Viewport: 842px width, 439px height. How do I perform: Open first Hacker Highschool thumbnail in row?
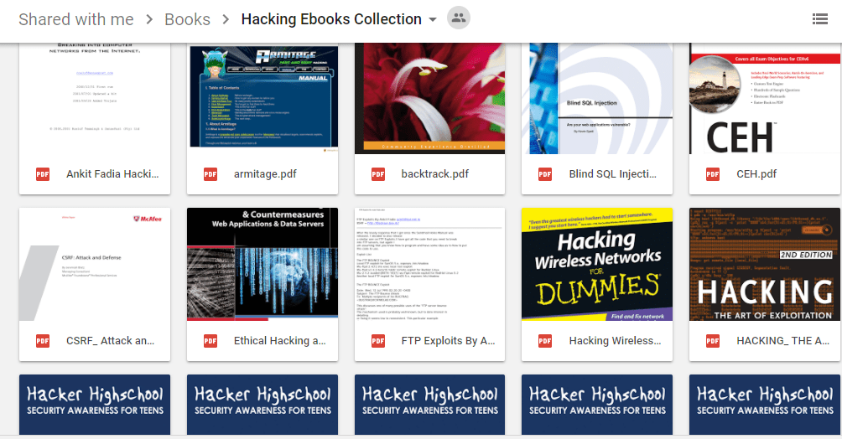[x=95, y=405]
